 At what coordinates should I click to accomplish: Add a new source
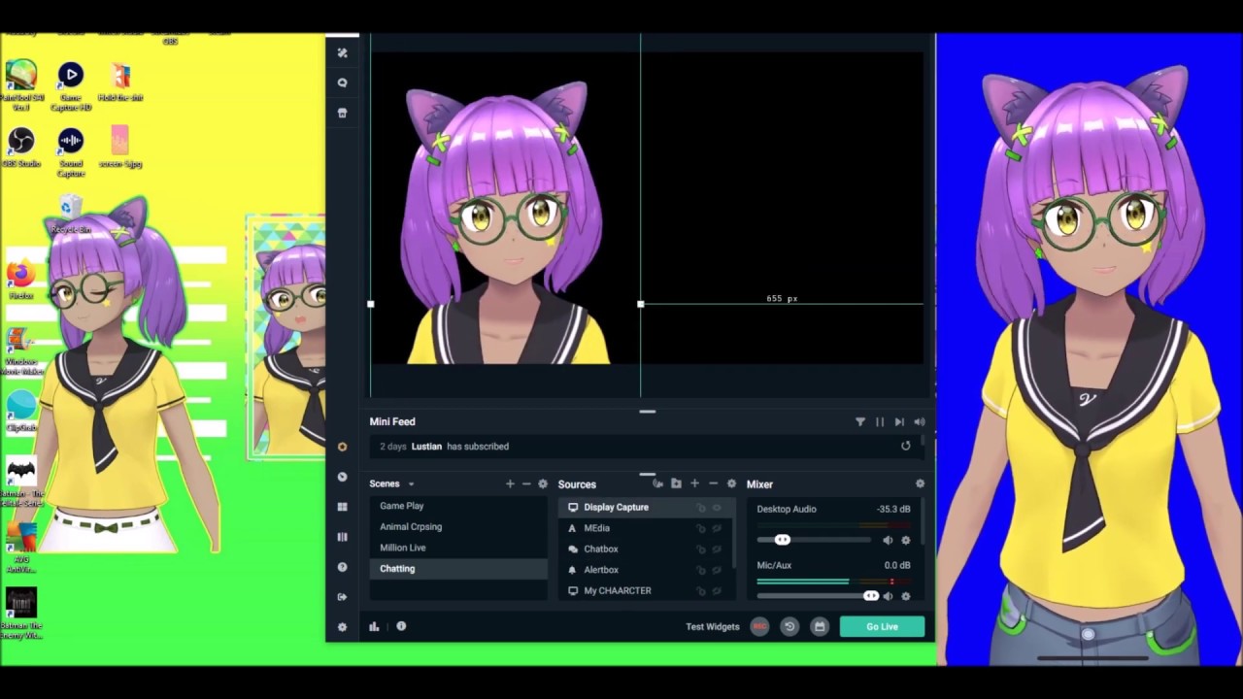[694, 483]
